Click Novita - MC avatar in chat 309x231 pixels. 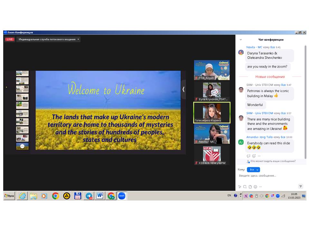point(241,52)
